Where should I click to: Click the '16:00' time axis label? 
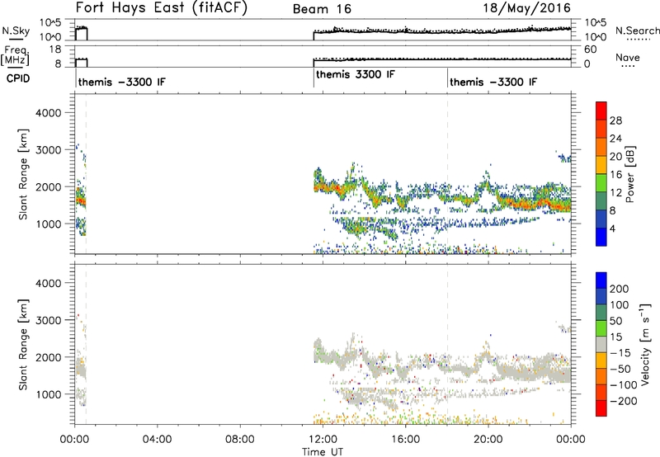pos(405,440)
